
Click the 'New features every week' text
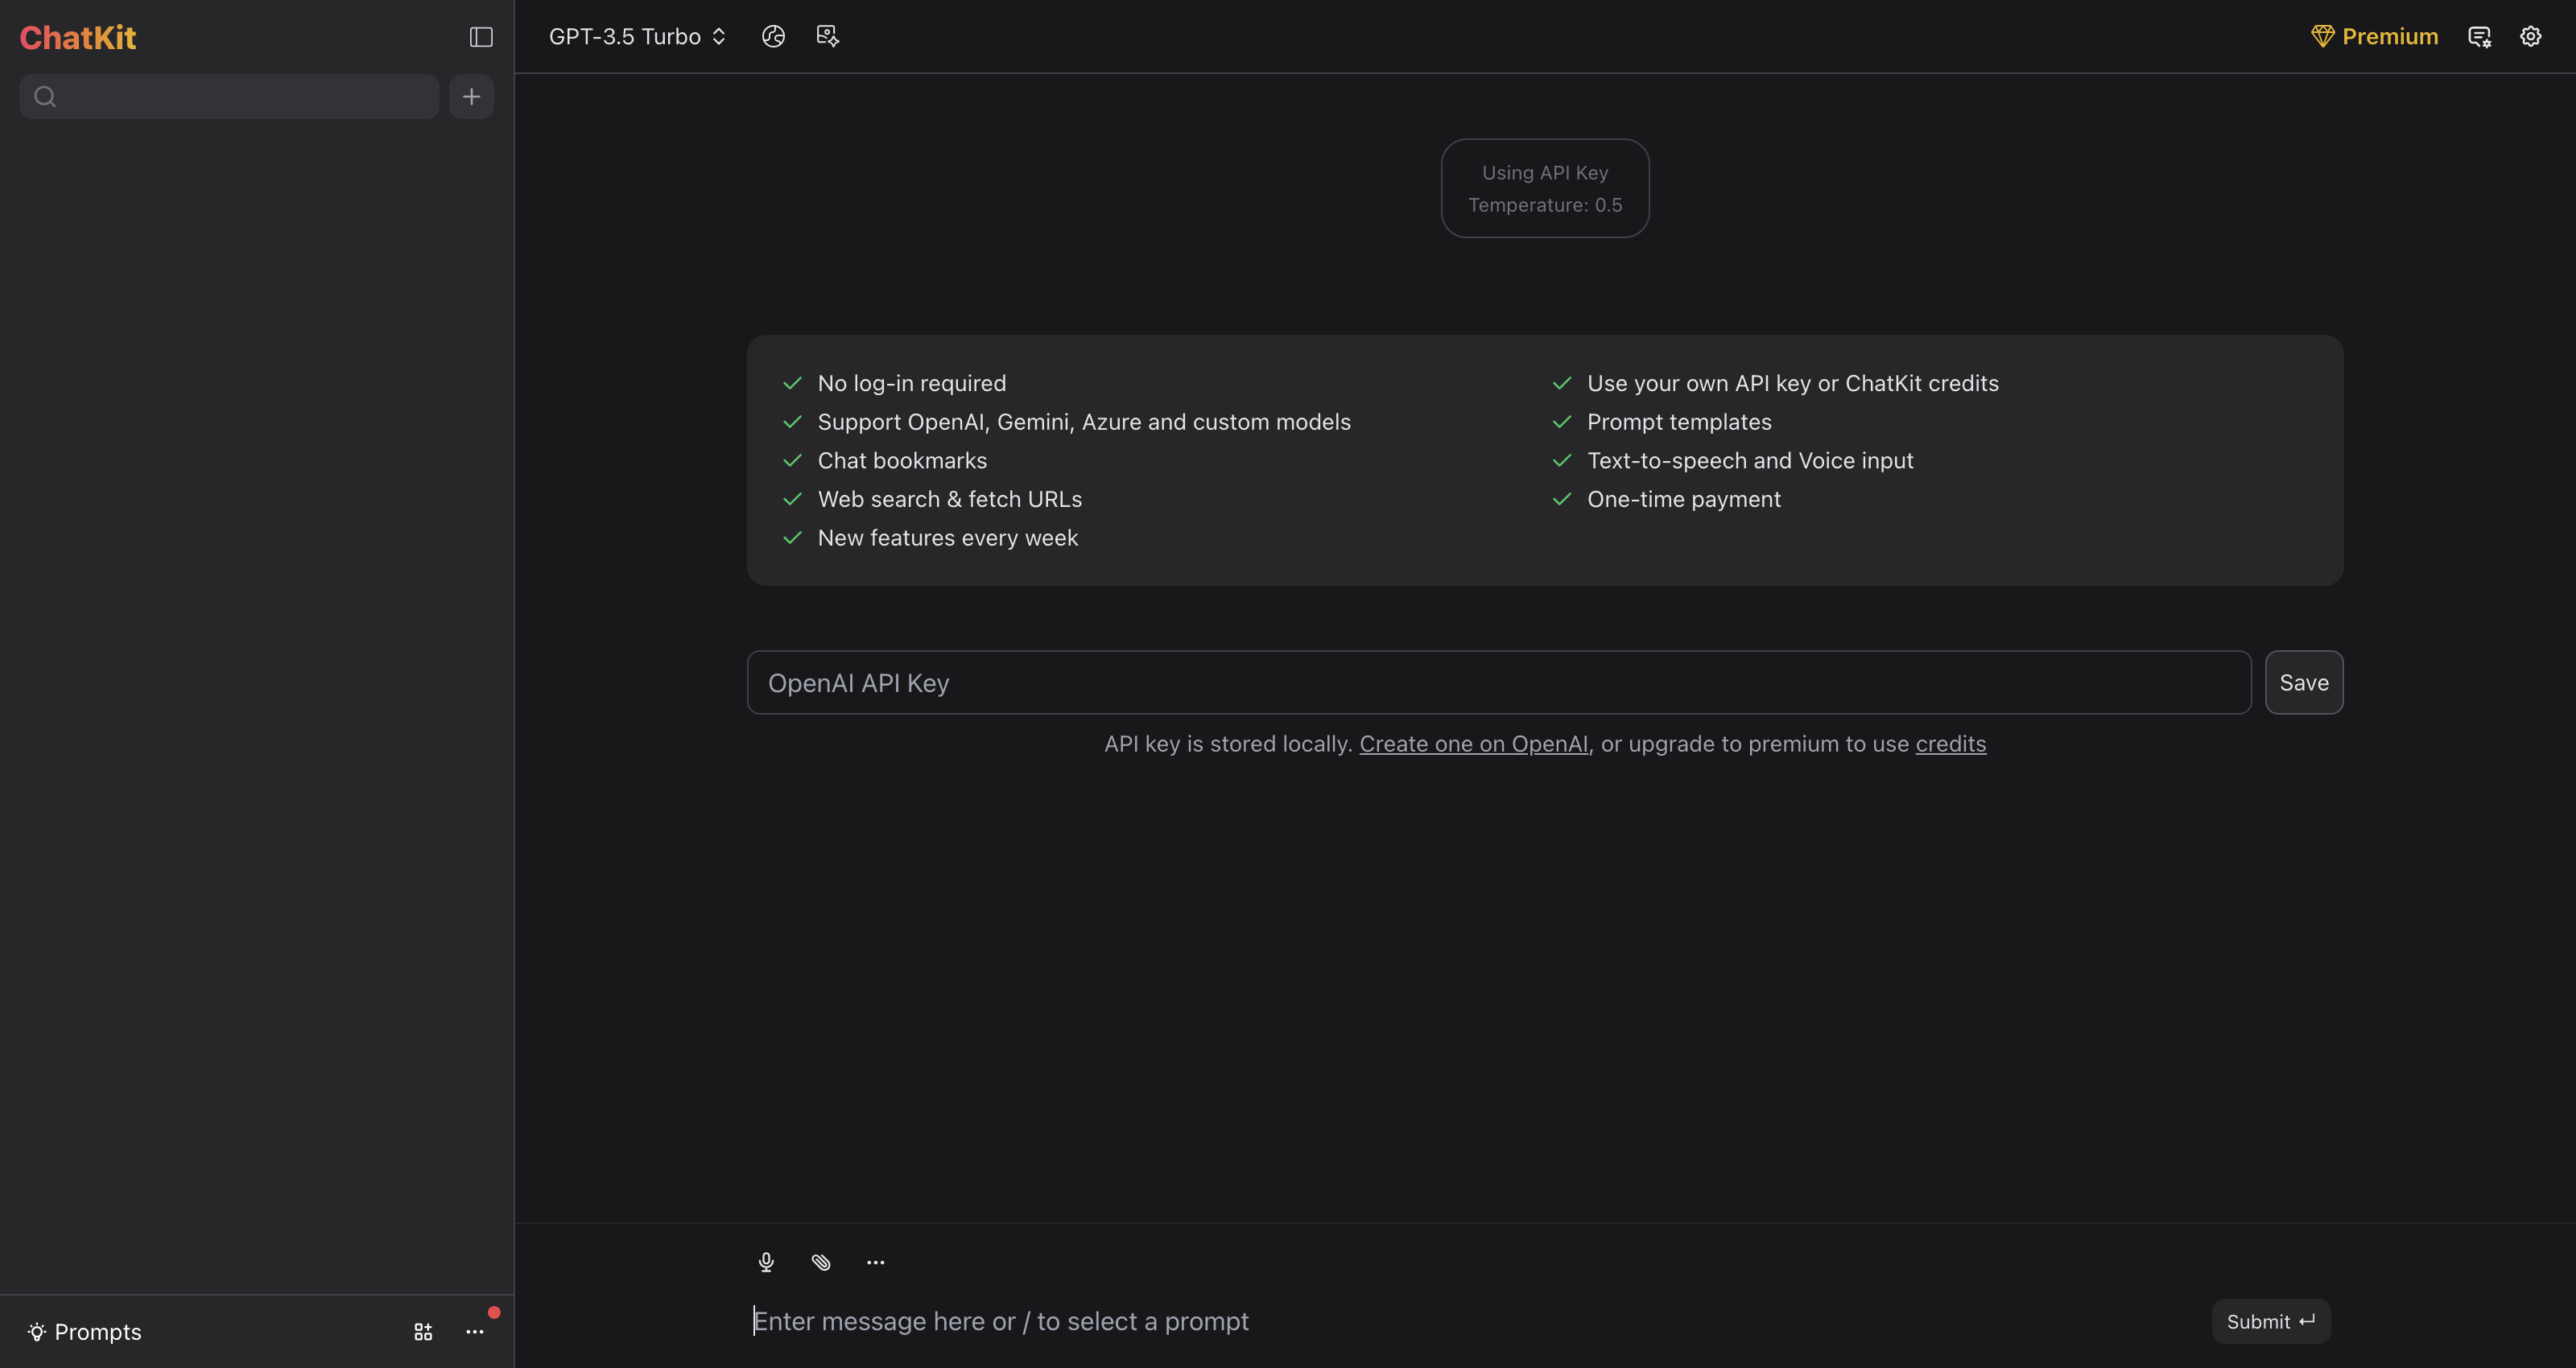[x=948, y=538]
